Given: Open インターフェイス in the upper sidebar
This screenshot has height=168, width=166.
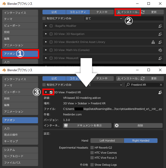Looking at the screenshot, I should pos(20,13).
